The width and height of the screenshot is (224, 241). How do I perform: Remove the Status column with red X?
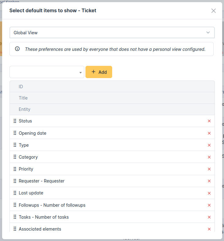point(209,121)
